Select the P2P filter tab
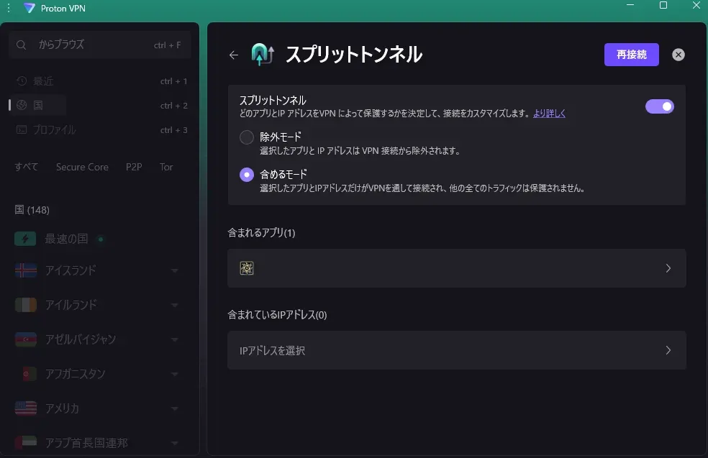 click(x=134, y=167)
